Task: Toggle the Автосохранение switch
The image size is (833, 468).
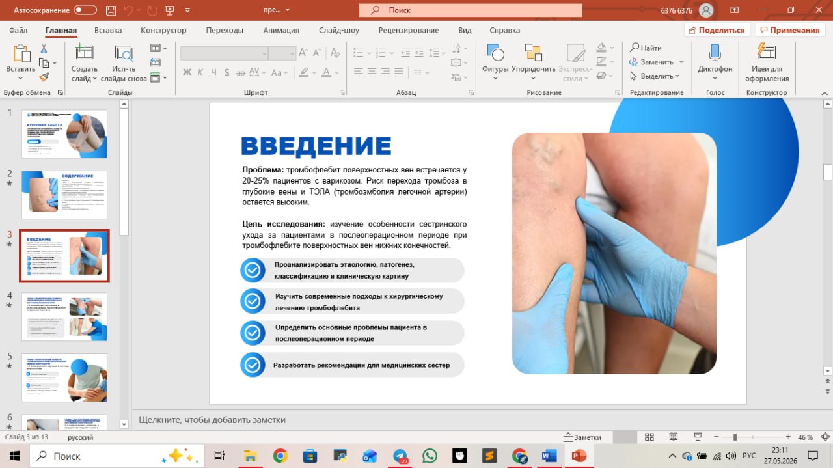Action: 86,10
